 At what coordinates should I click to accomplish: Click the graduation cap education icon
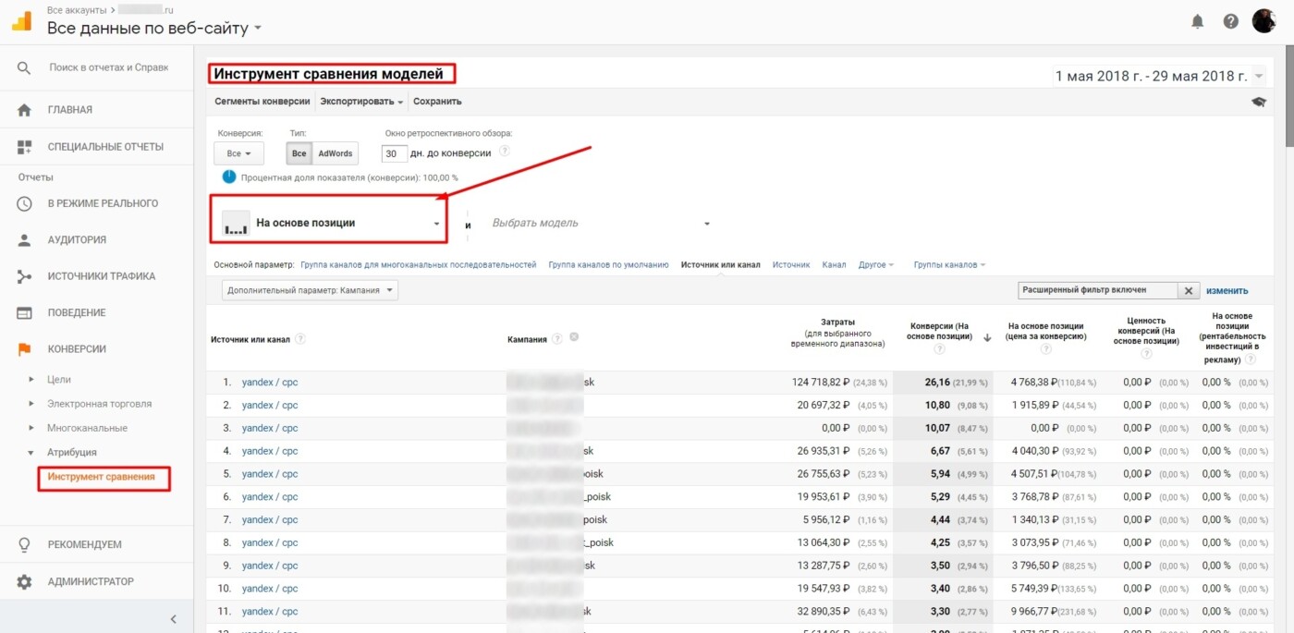pos(1258,102)
